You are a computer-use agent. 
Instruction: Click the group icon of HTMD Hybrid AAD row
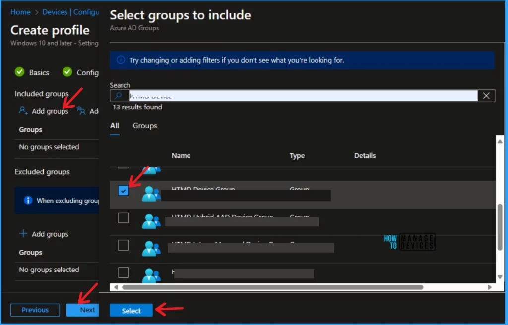coord(151,221)
